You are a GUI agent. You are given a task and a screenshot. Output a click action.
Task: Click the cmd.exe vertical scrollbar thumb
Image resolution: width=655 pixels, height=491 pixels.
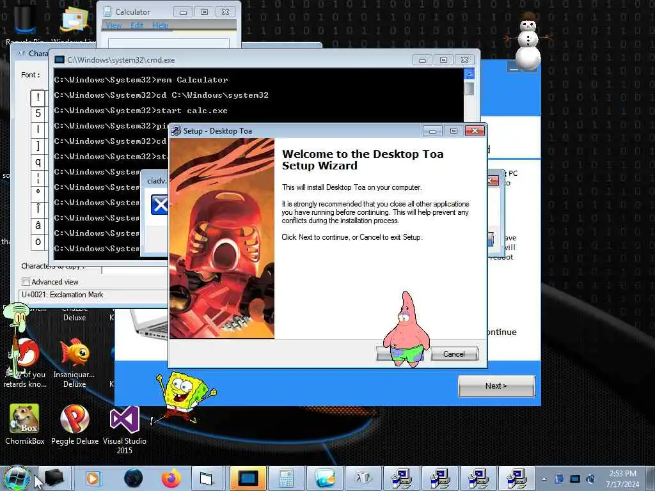click(469, 88)
